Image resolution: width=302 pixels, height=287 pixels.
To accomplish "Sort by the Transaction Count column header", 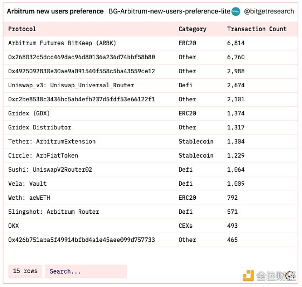I will [257, 29].
